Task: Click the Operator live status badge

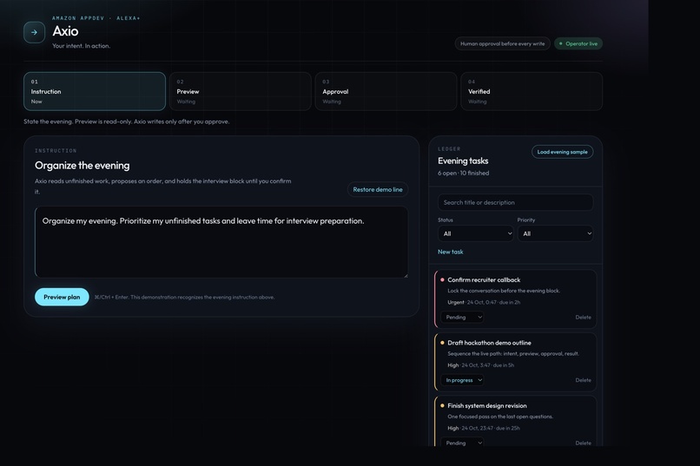Action: point(578,43)
